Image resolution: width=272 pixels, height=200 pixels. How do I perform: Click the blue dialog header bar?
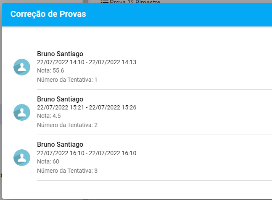(137, 15)
